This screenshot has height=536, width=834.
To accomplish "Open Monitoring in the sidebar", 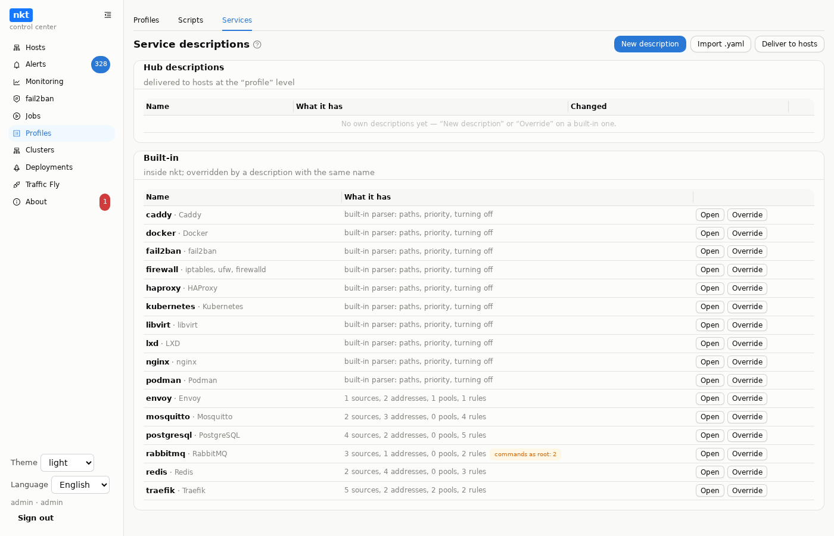I will click(x=62, y=82).
